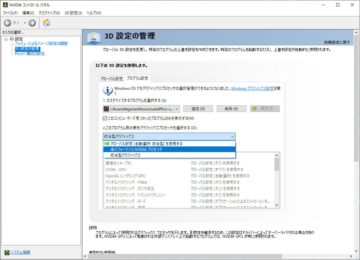Click the horizontal scrollbar thumb
Viewport: 360px width, 260px height.
(x=185, y=256)
